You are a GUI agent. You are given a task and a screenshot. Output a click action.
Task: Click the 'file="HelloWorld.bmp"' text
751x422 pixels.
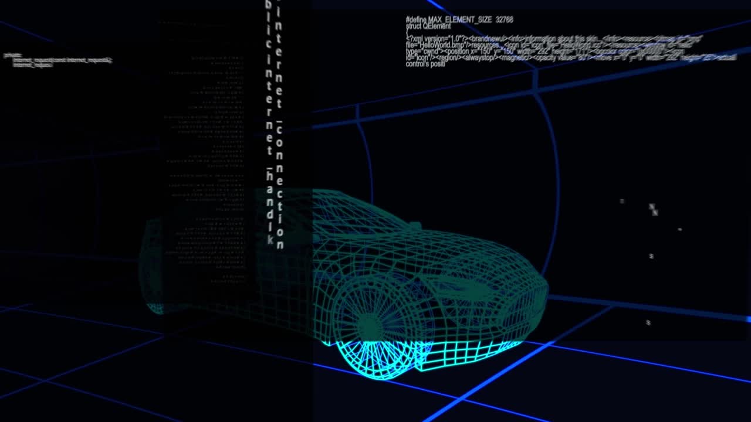click(437, 45)
